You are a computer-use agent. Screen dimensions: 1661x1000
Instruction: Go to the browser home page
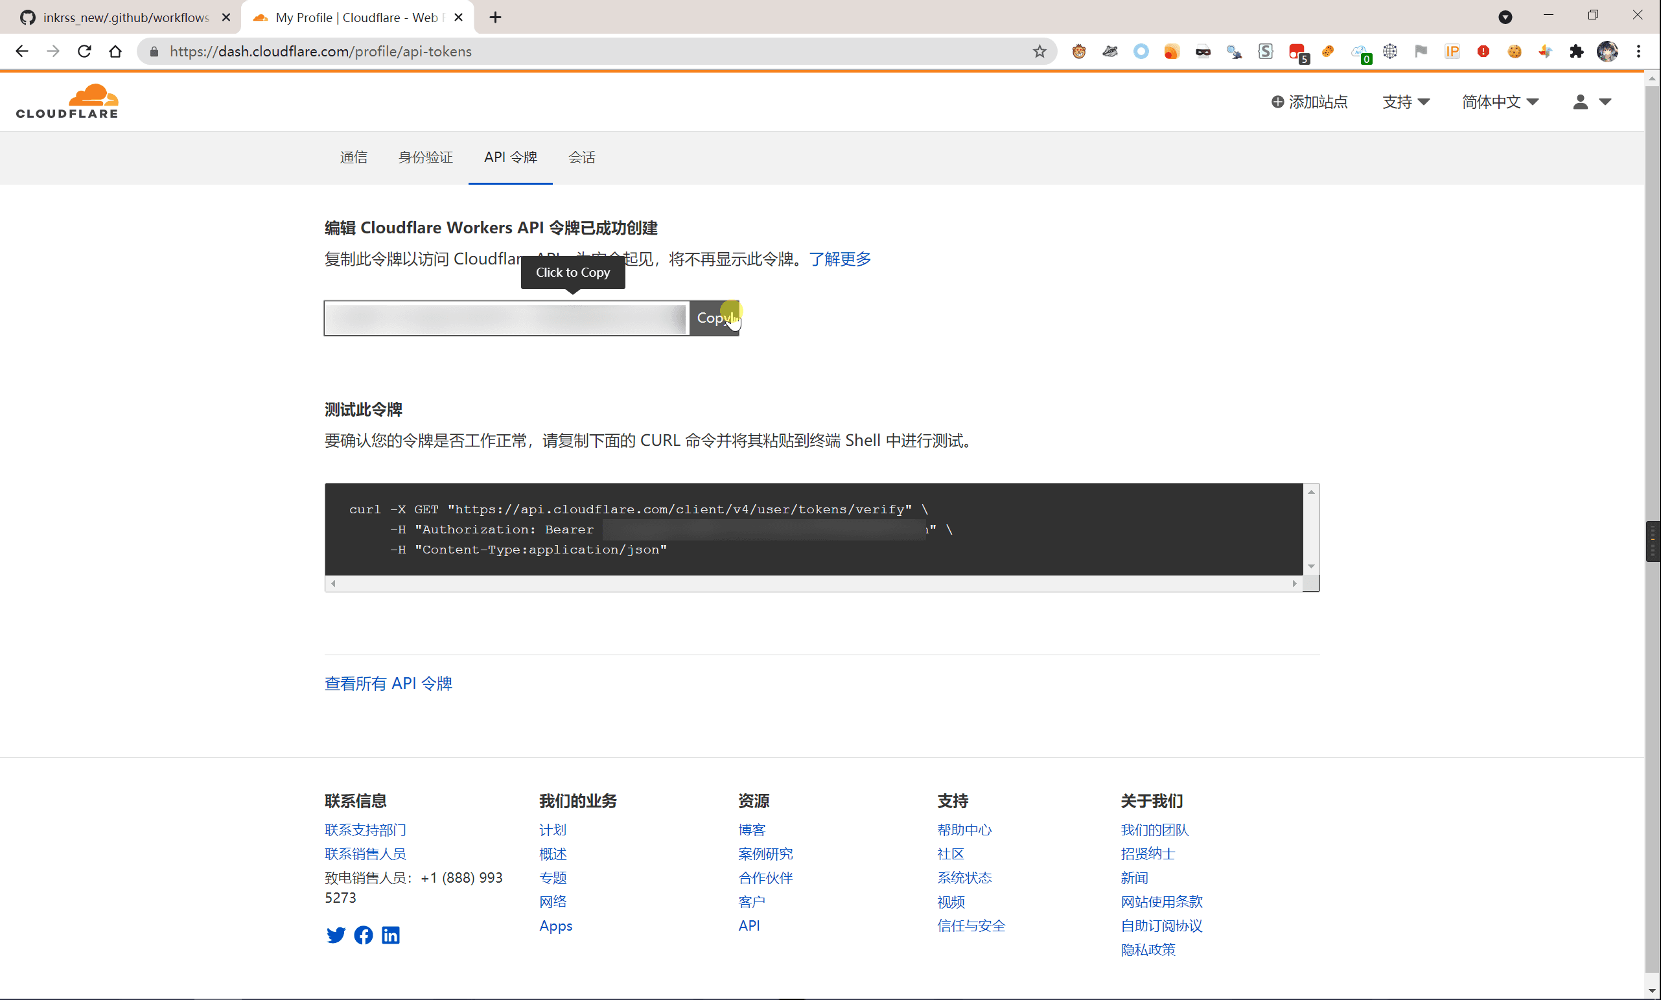(x=115, y=51)
